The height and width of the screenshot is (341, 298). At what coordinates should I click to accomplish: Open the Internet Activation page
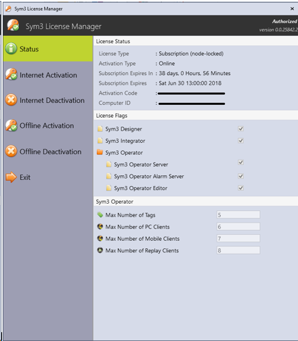(48, 74)
